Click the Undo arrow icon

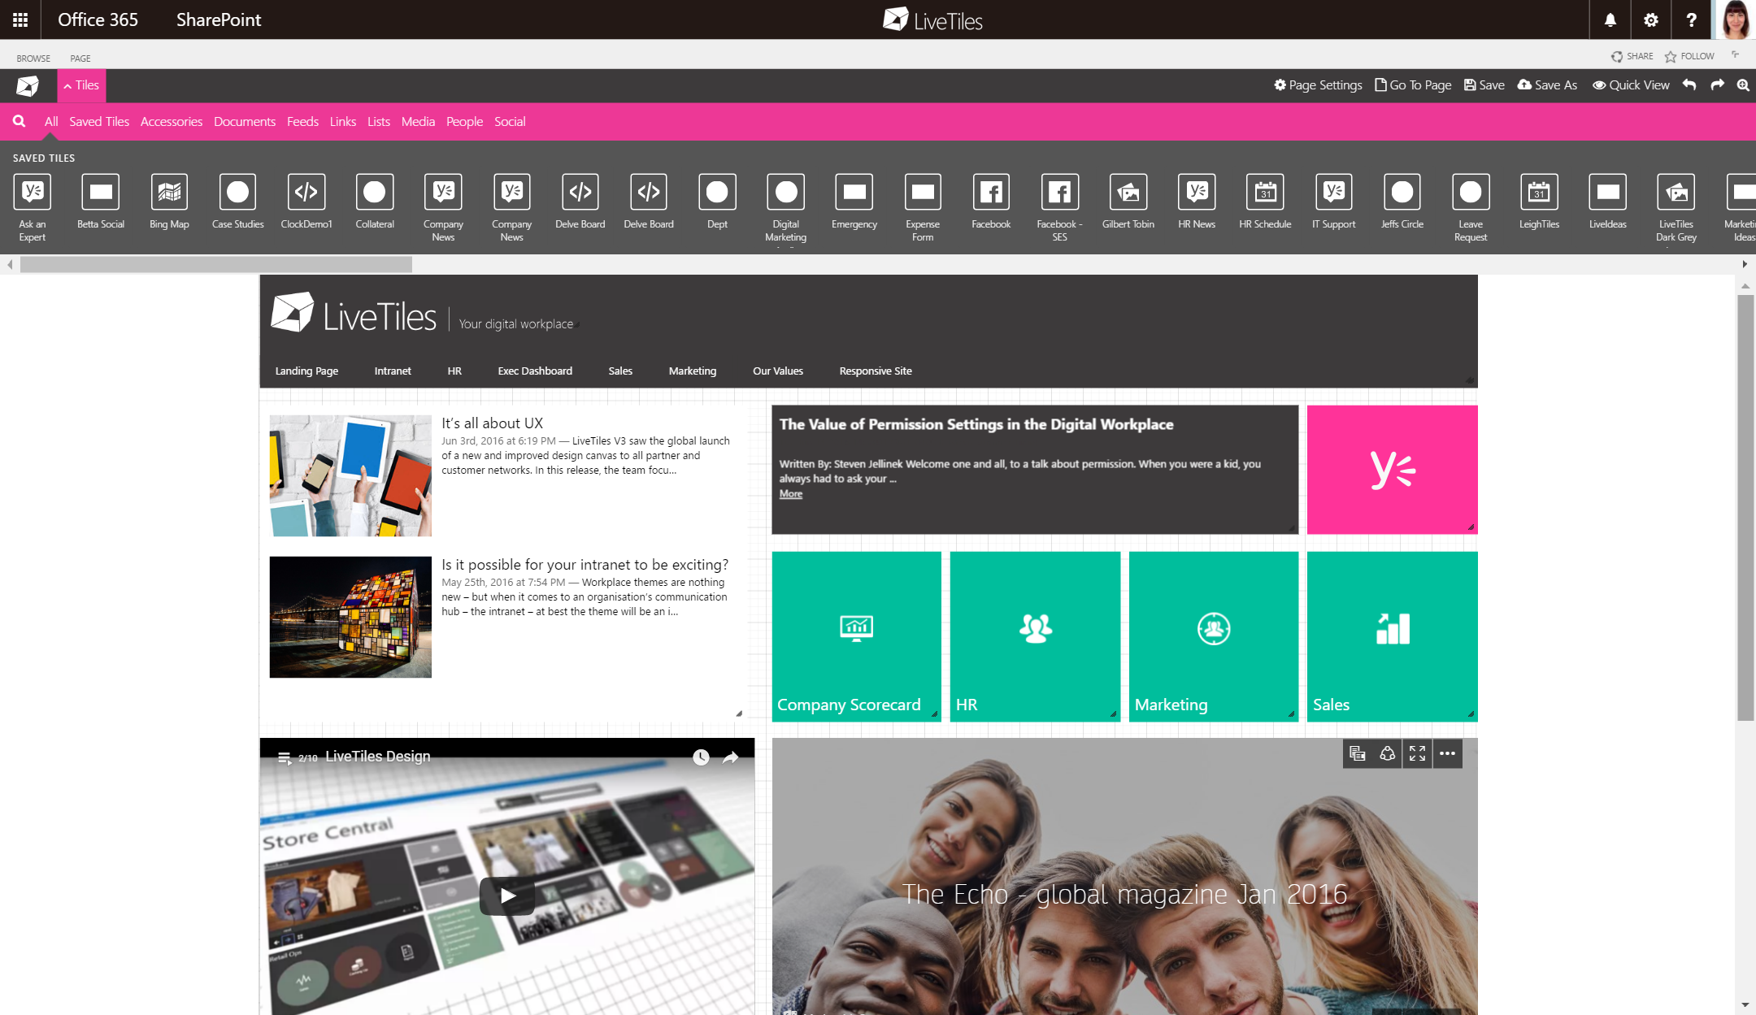1689,85
